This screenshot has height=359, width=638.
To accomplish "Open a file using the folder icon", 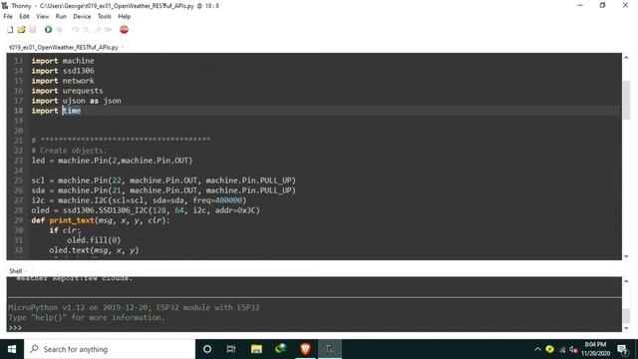I will click(x=21, y=30).
